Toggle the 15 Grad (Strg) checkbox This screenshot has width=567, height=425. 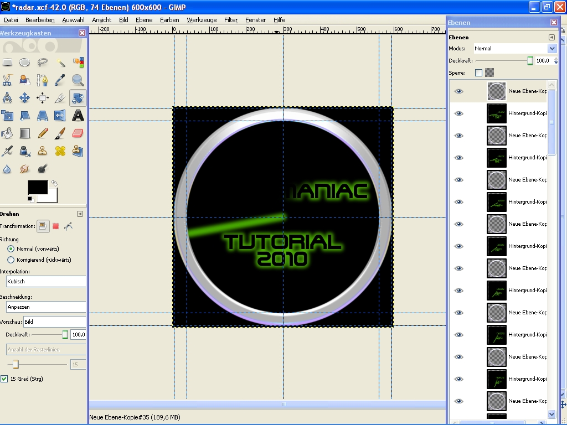[4, 379]
